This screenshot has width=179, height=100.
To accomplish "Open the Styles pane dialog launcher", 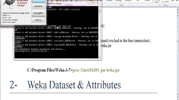I will point(159,5).
